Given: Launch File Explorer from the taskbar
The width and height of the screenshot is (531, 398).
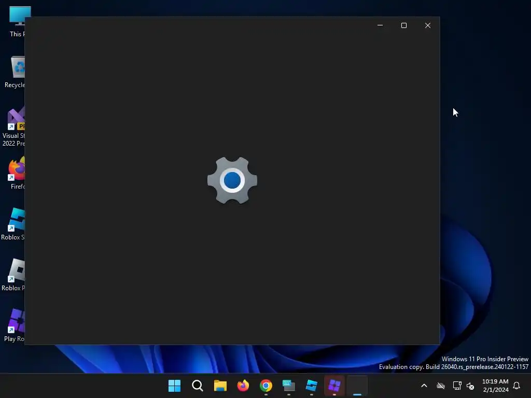Looking at the screenshot, I should pyautogui.click(x=220, y=386).
